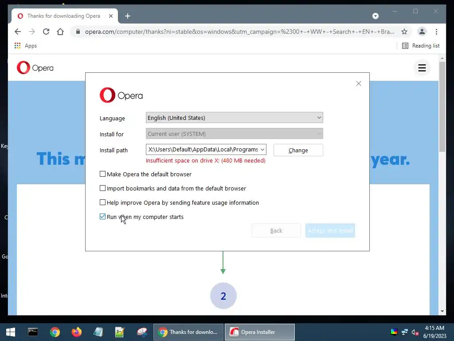Open Chrome three-dot menu
Image resolution: width=454 pixels, height=341 pixels.
click(x=436, y=32)
